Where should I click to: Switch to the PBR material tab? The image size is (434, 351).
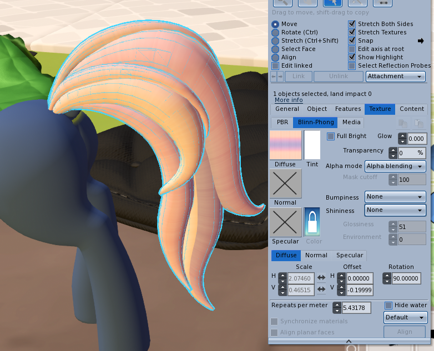(x=282, y=122)
